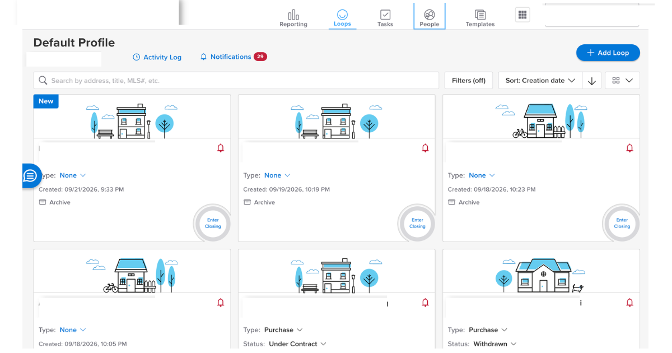Expand Type dropdown on the 10:05 PM loop
The image size is (672, 353).
click(x=73, y=330)
